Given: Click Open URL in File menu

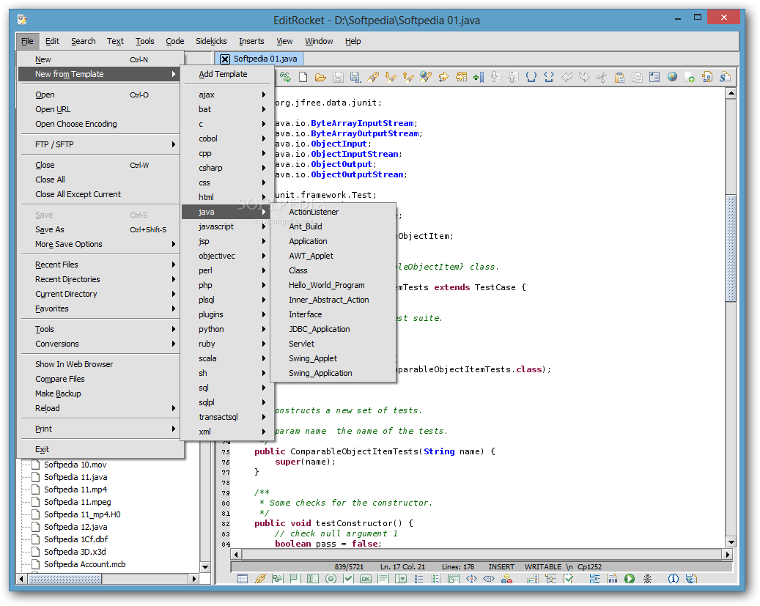Looking at the screenshot, I should 100,110.
